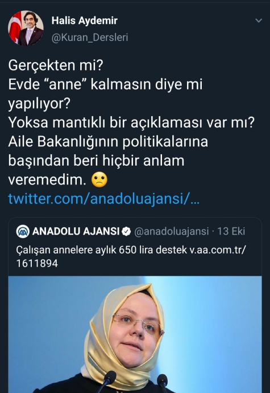Screen dimensions: 270x393
Task: Tap the 'başından beri hiçbir anlam' line
Action: pyautogui.click(x=96, y=161)
